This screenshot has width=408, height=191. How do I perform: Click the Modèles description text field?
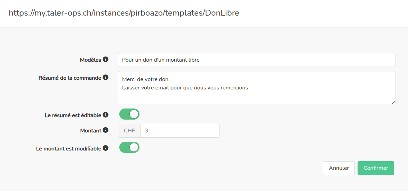256,60
